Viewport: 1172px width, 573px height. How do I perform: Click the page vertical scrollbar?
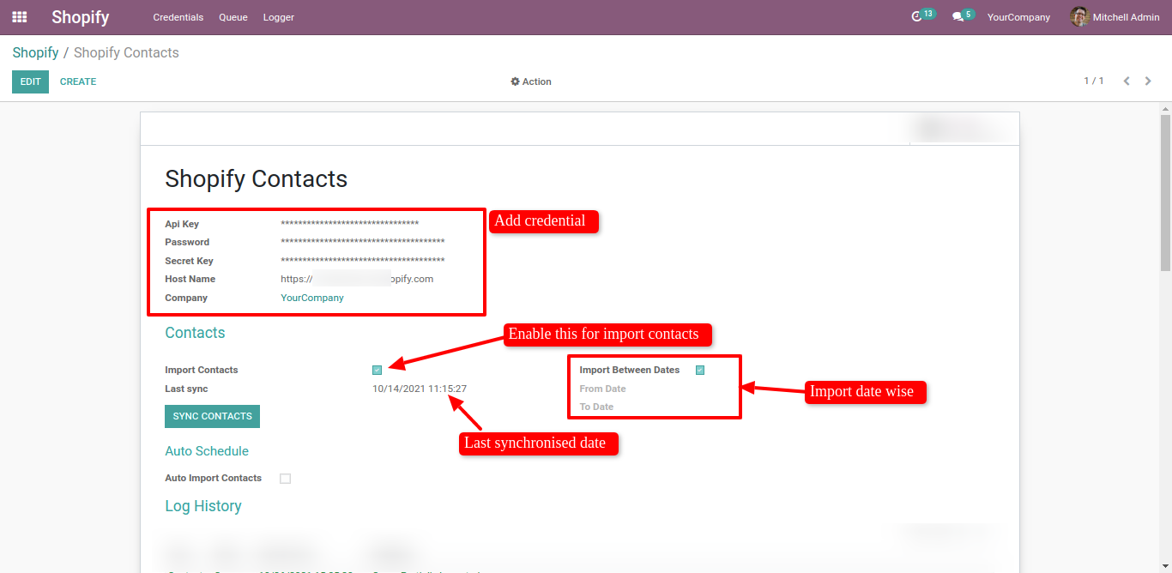1165,193
